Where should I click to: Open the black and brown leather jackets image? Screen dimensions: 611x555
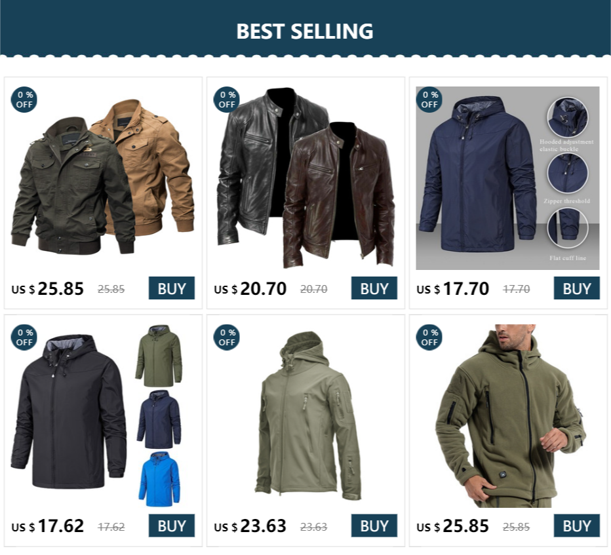[305, 178]
